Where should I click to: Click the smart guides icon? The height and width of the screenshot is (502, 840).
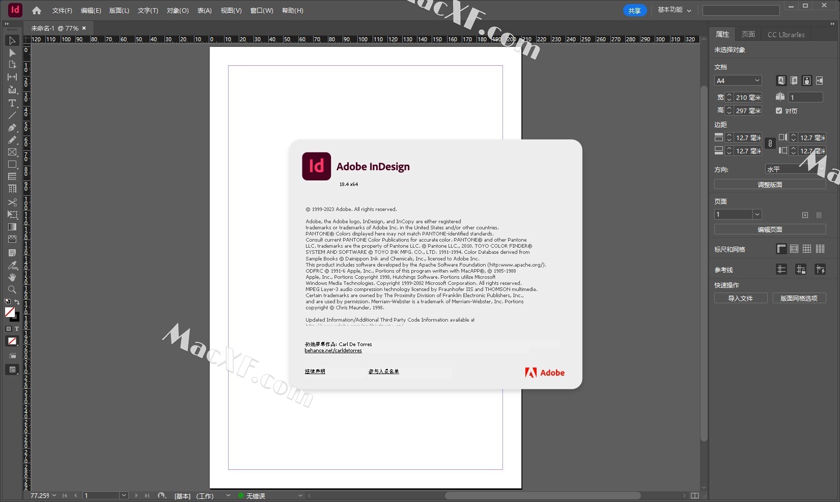[x=820, y=270]
